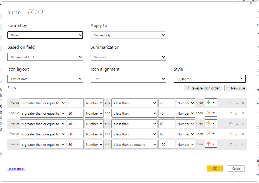Click the lower bound field containing 60
259x183 pixels.
[x=75, y=134]
